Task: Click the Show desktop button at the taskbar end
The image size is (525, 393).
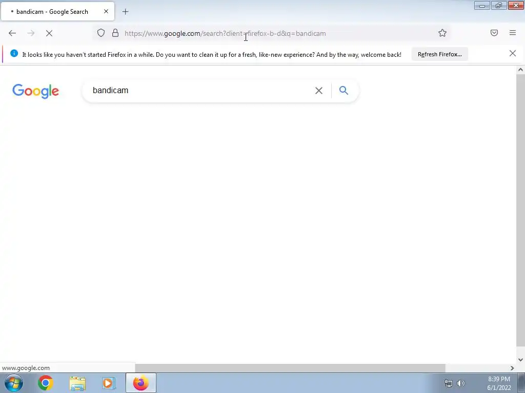Action: [x=521, y=383]
